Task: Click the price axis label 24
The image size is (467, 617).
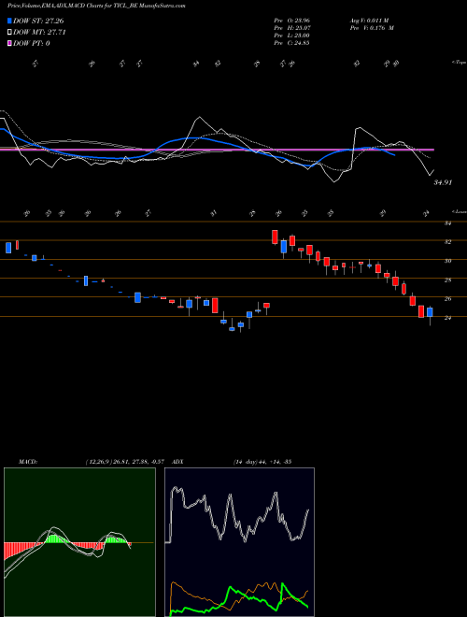Action: [x=447, y=318]
